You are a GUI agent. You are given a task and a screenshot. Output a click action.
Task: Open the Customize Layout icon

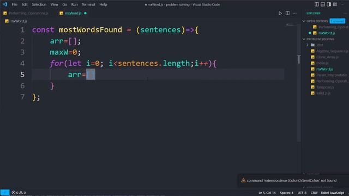click(335, 4)
